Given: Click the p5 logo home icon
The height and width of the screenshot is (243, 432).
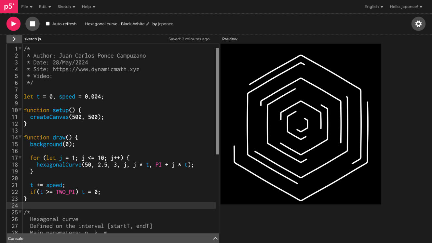Looking at the screenshot, I should 9,7.
